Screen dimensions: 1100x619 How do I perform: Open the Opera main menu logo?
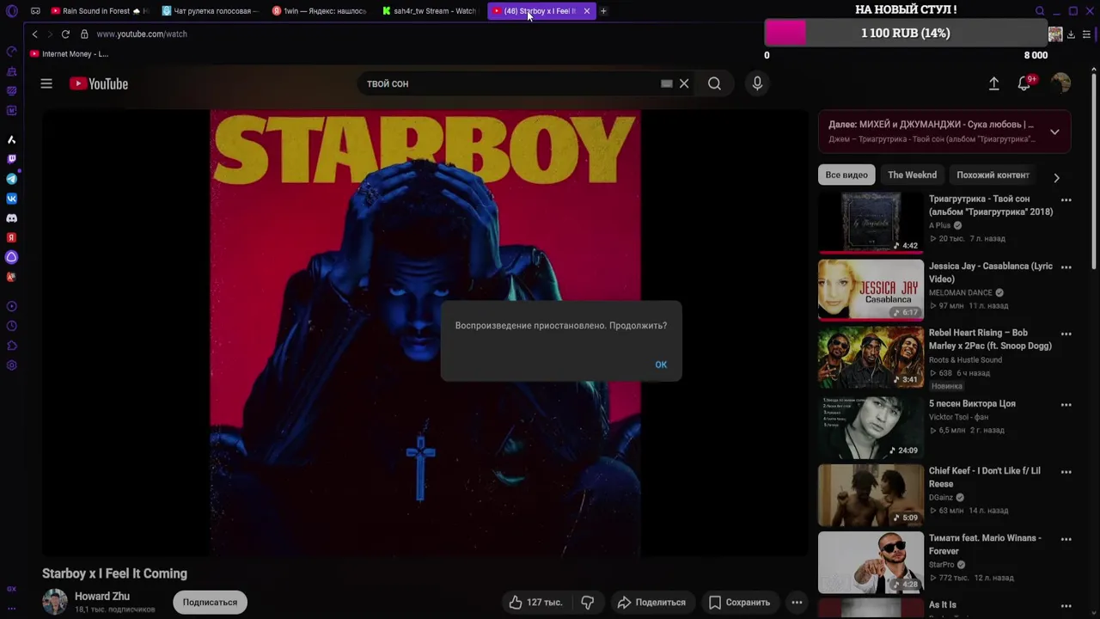click(x=12, y=11)
